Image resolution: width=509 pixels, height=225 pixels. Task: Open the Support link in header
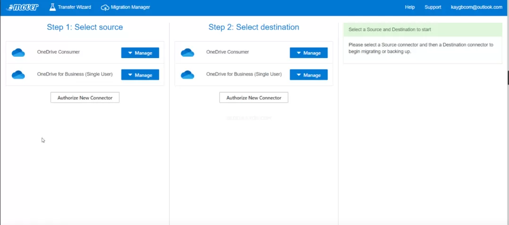click(433, 7)
